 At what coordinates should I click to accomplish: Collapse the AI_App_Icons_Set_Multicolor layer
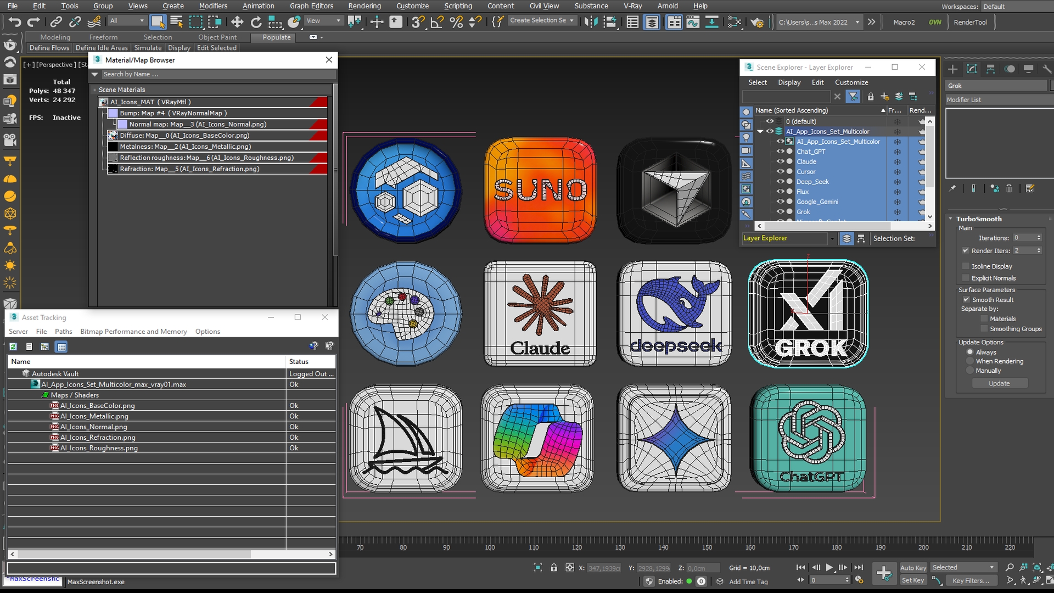(760, 132)
